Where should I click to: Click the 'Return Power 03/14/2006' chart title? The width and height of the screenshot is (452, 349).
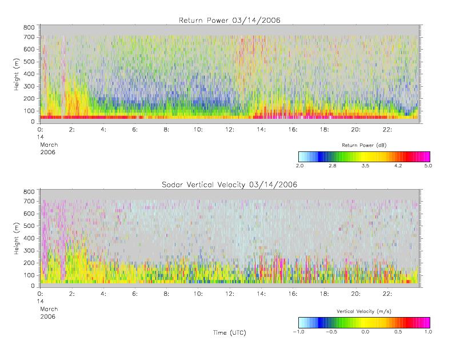coord(230,20)
